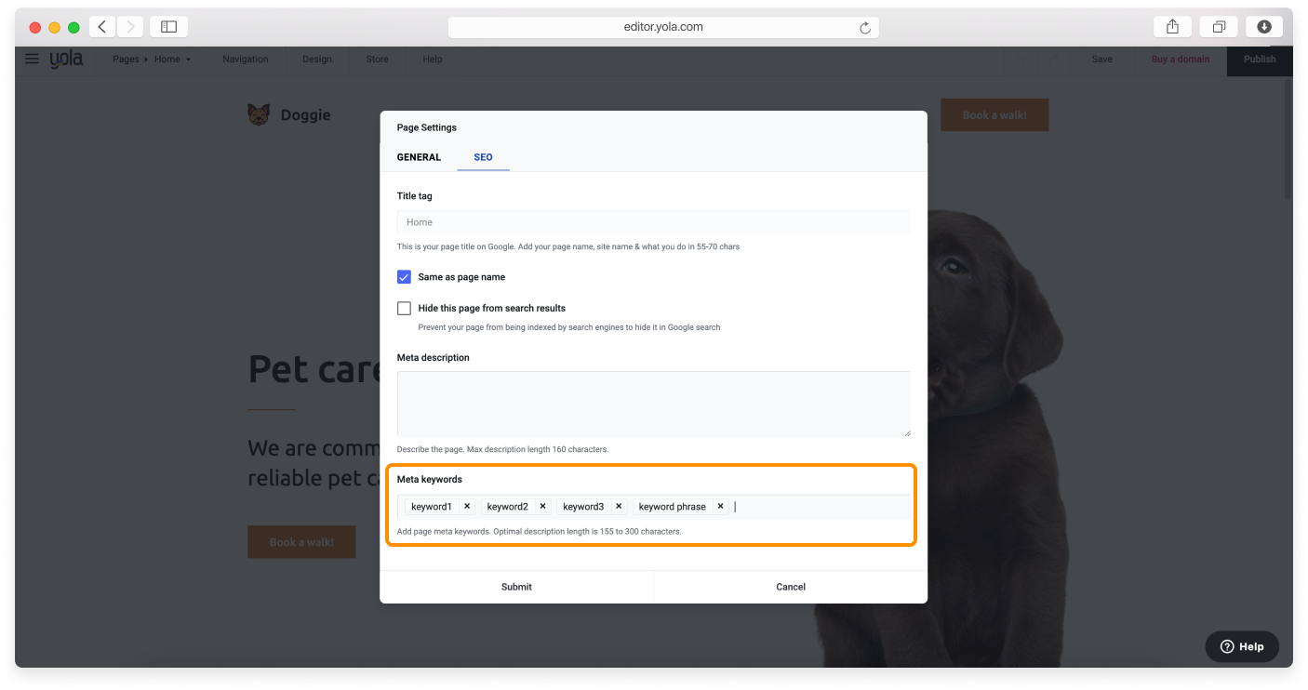Click the Buy a domain link
This screenshot has height=690, width=1308.
pyautogui.click(x=1179, y=59)
